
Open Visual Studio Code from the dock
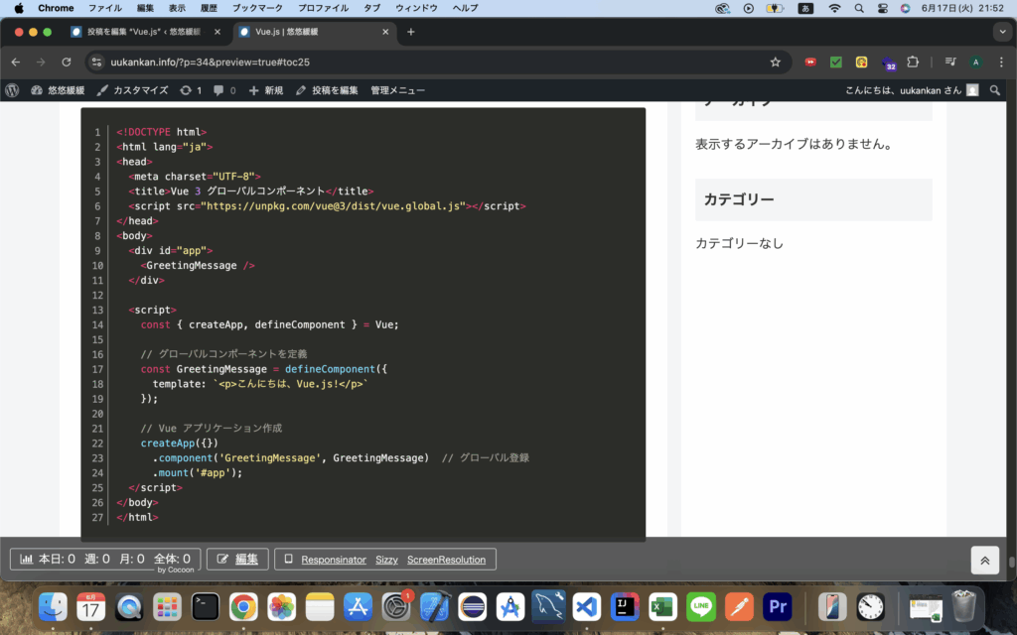[586, 606]
